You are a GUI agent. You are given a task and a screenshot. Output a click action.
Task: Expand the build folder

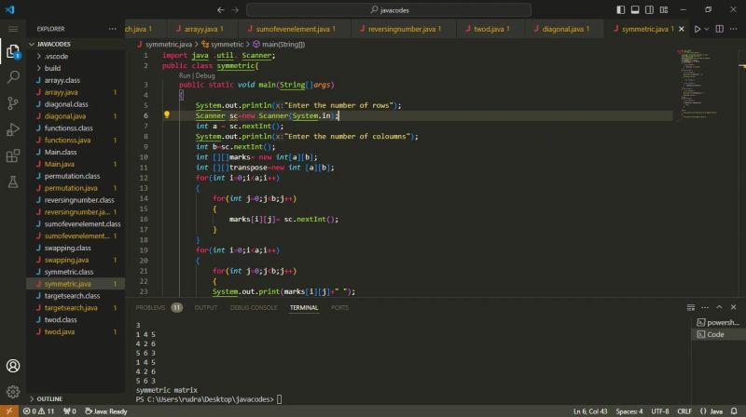pos(76,68)
